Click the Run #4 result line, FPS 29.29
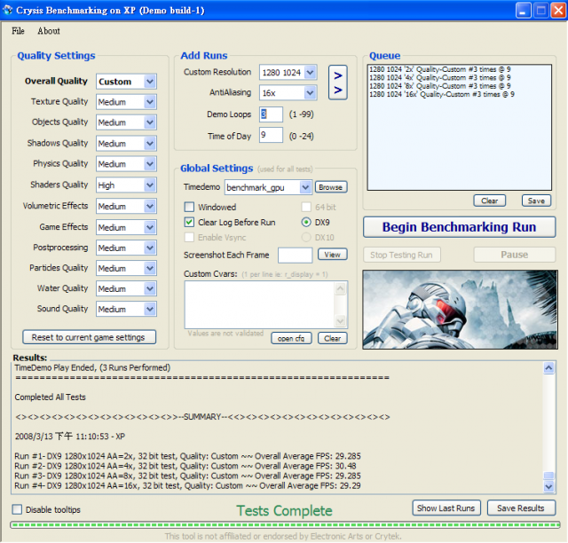 (187, 485)
